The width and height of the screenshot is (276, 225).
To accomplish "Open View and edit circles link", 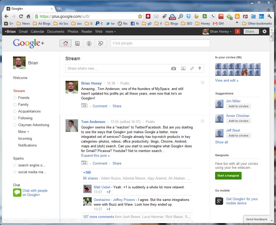I will [227, 80].
